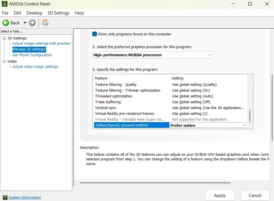Screen dimensions: 274x201
Task: Open preferred graphics processor dropdown
Action: [152, 55]
